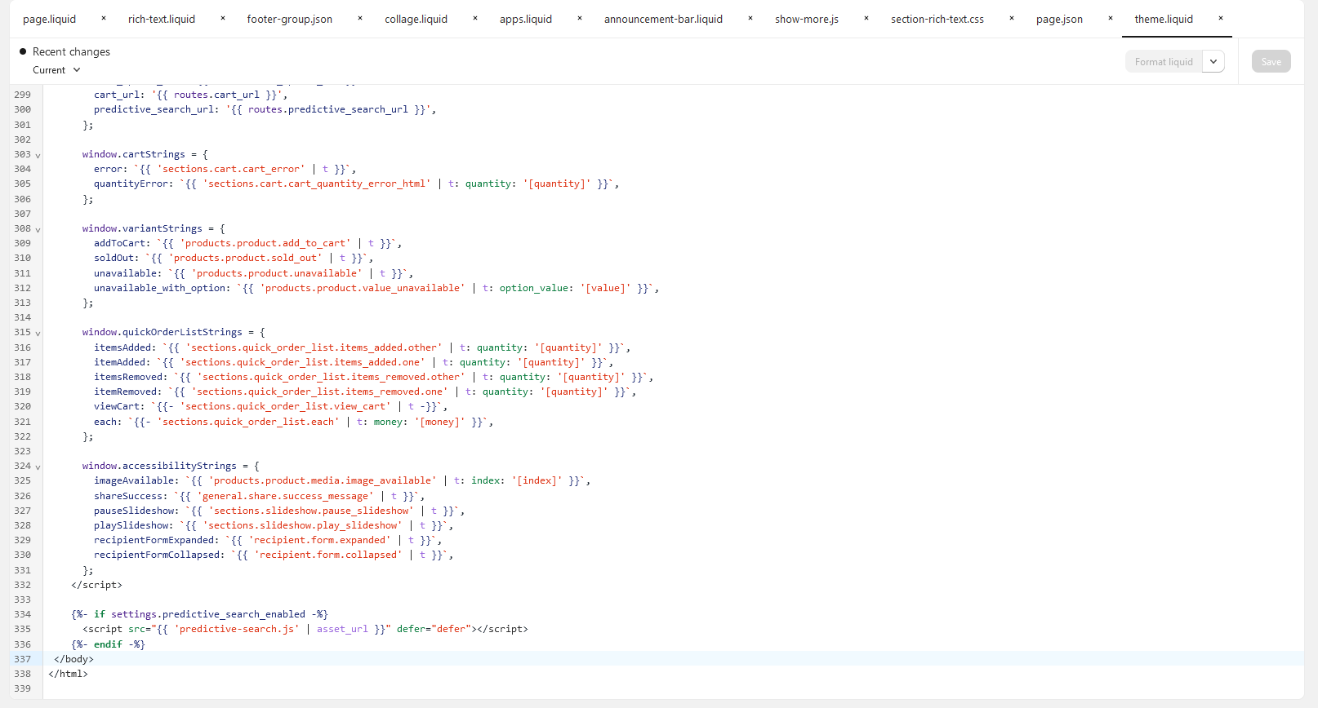Switch to the page.liquid tab
This screenshot has width=1318, height=708.
tap(50, 19)
